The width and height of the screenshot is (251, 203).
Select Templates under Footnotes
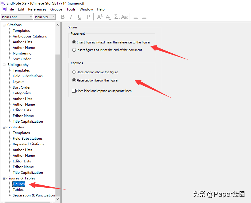(x=21, y=133)
